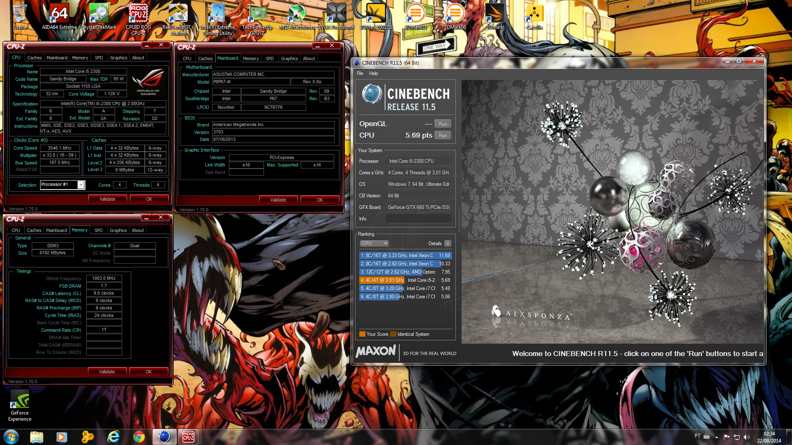Switch to ROG CPU-Z taskbar button
Screen dimensions: 792x445
point(189,437)
